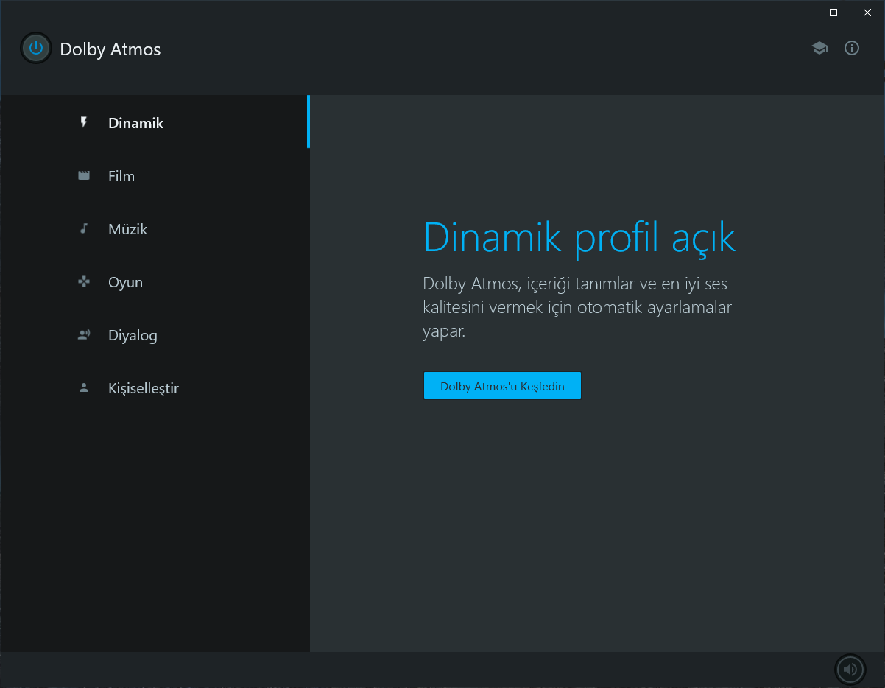
Task: Close the Dolby Atmos window
Action: 867,13
